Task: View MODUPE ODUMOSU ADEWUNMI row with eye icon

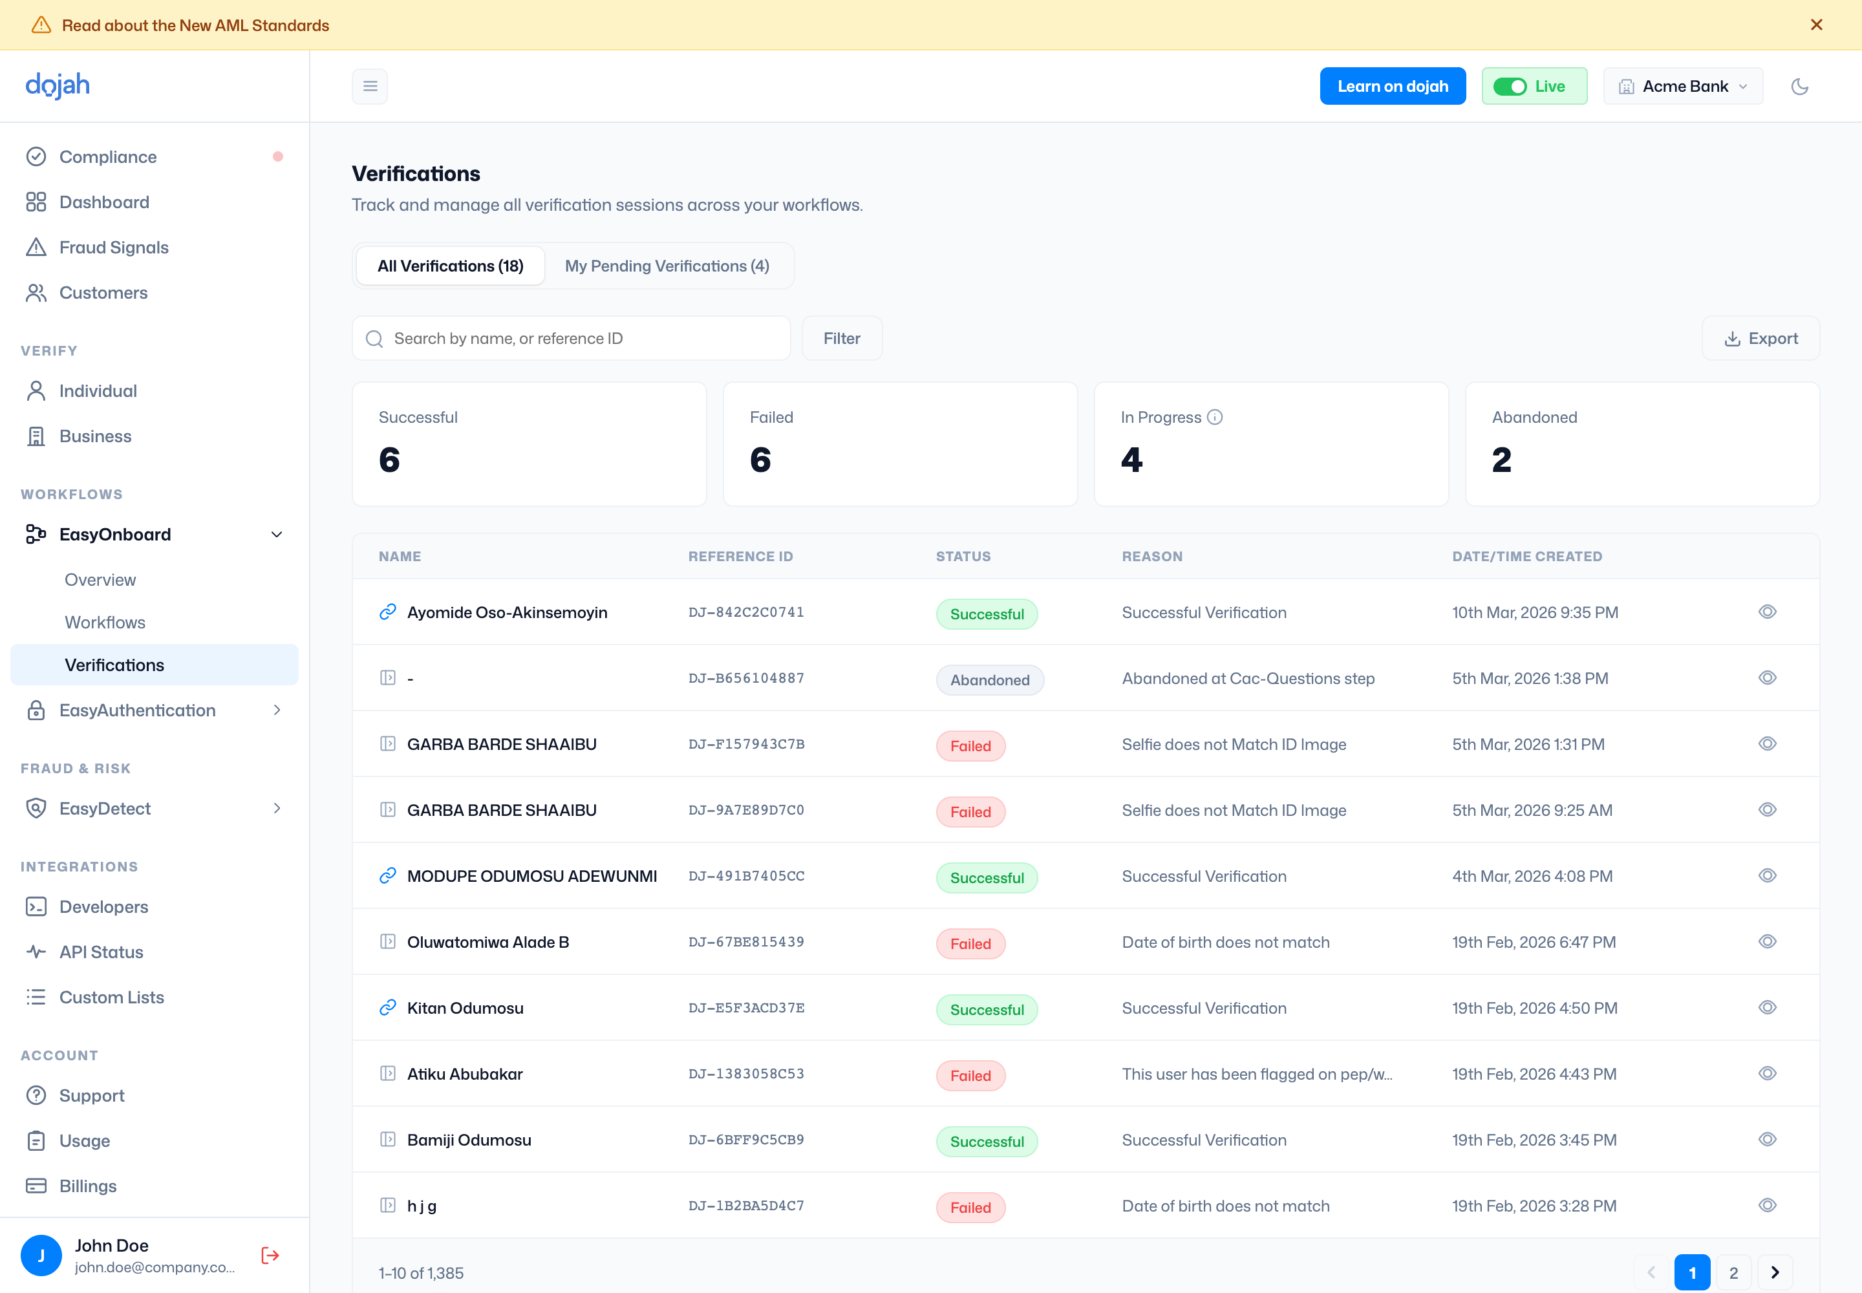Action: [x=1767, y=876]
